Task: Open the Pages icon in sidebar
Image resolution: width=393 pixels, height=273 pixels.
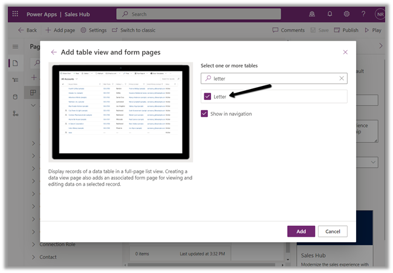Action: pyautogui.click(x=16, y=63)
